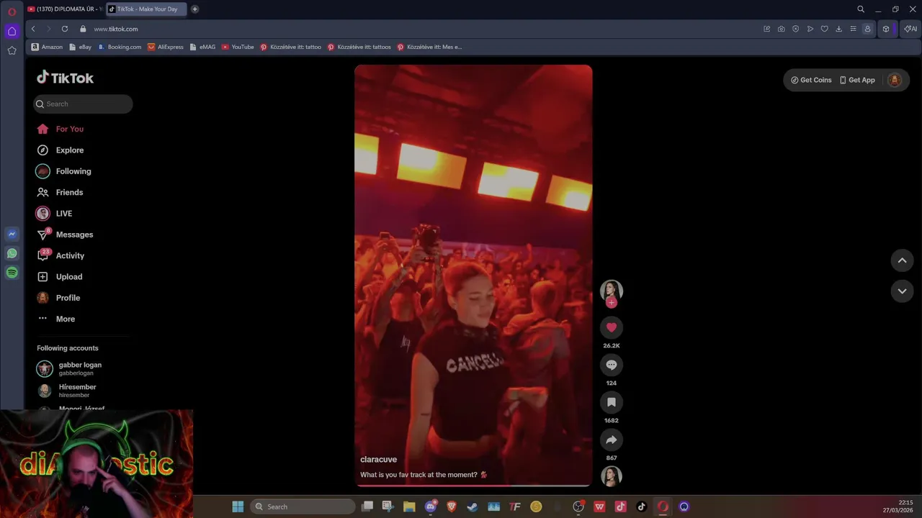The image size is (922, 518).
Task: Open the Amazon bookmark
Action: pyautogui.click(x=47, y=47)
